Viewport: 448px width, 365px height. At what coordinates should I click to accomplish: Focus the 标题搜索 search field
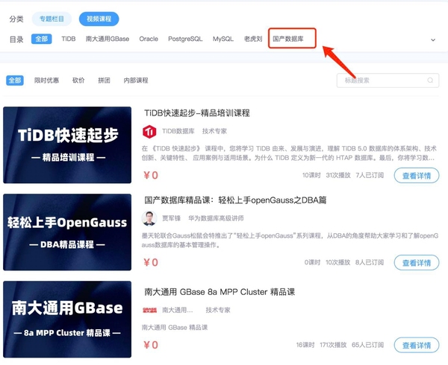tap(388, 80)
